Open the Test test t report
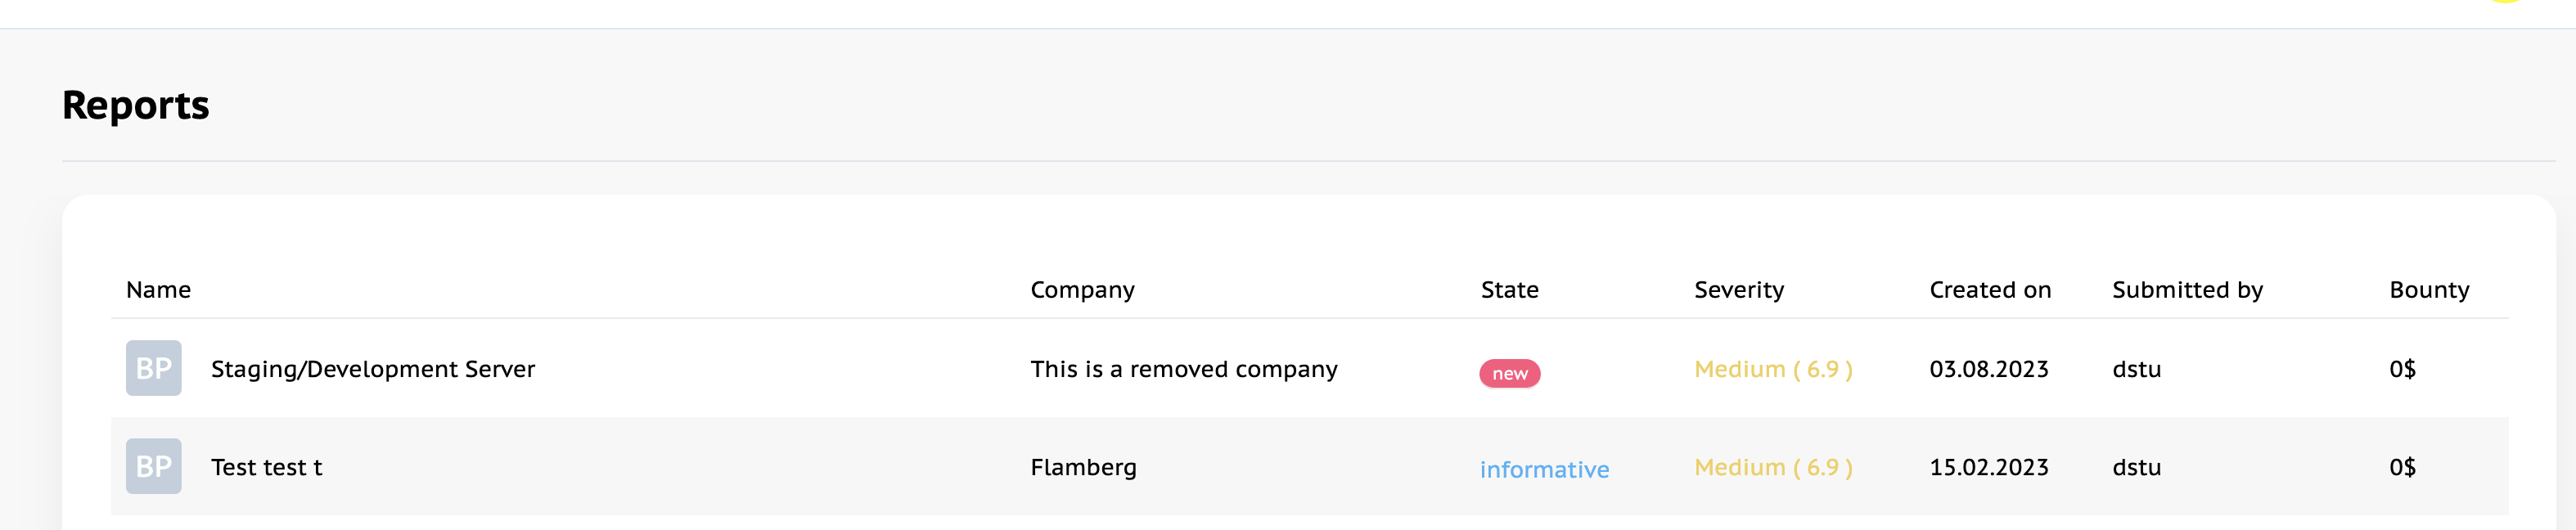Screen dimensions: 2576x530 tap(266, 467)
